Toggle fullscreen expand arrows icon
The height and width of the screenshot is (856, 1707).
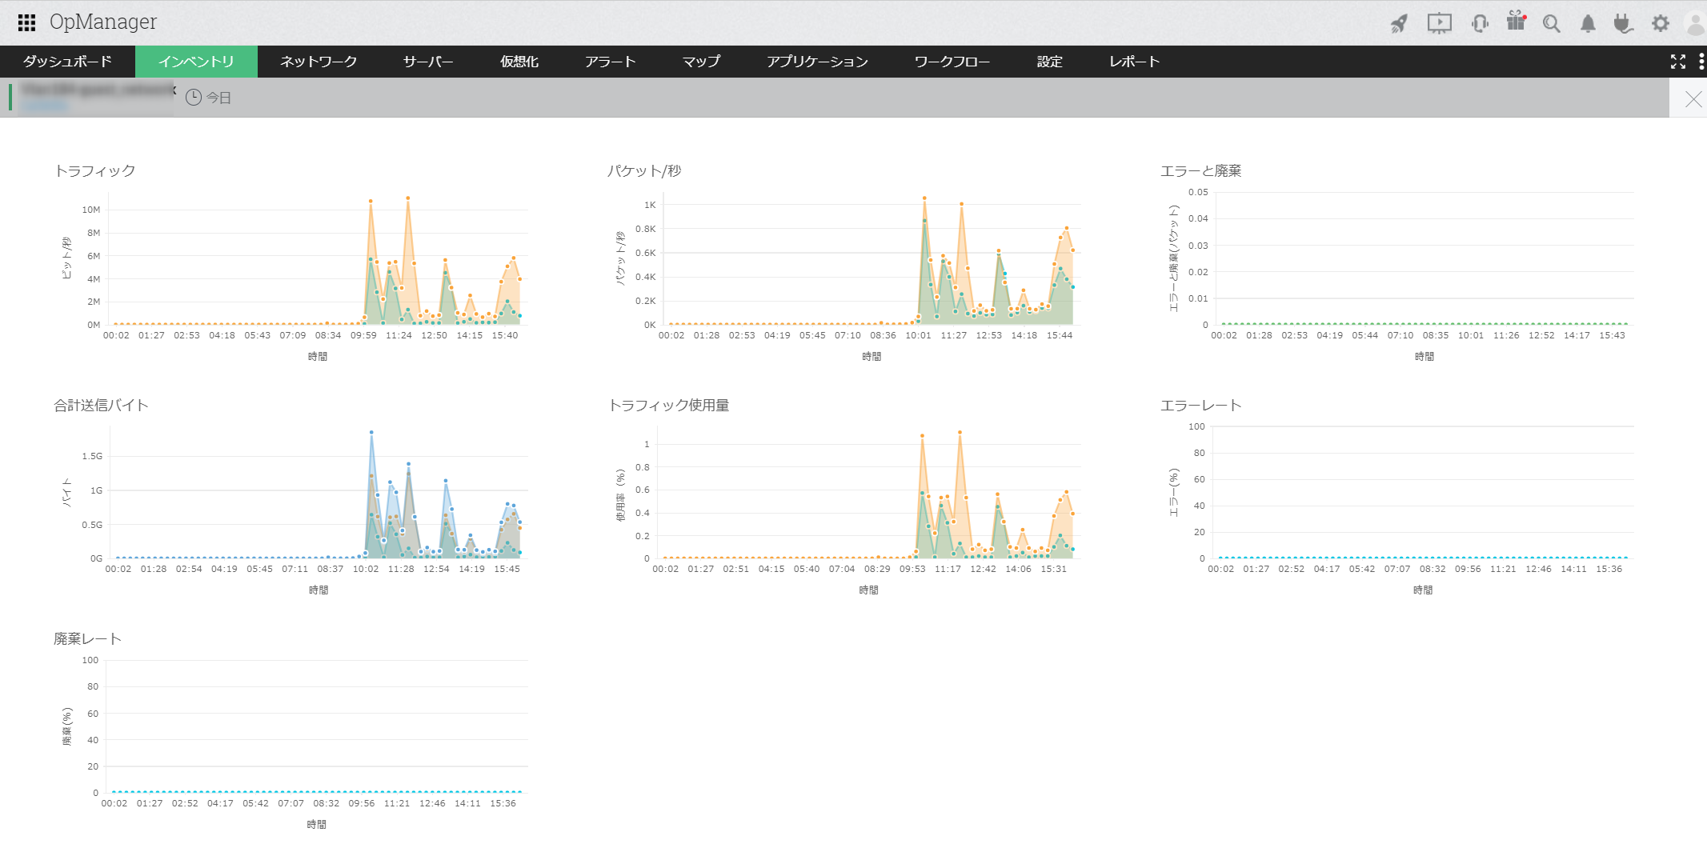(x=1678, y=62)
